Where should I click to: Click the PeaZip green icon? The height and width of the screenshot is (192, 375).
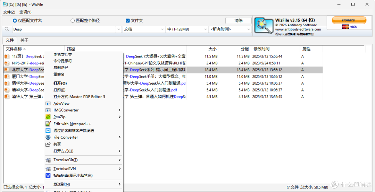[x=48, y=117]
